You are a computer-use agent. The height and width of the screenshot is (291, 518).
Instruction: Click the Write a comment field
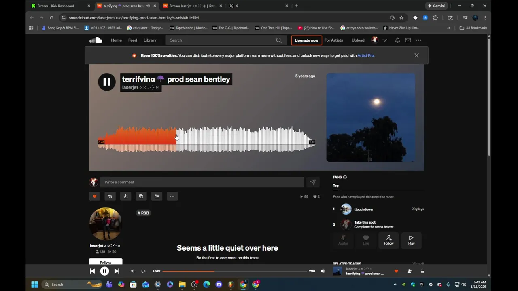[202, 182]
